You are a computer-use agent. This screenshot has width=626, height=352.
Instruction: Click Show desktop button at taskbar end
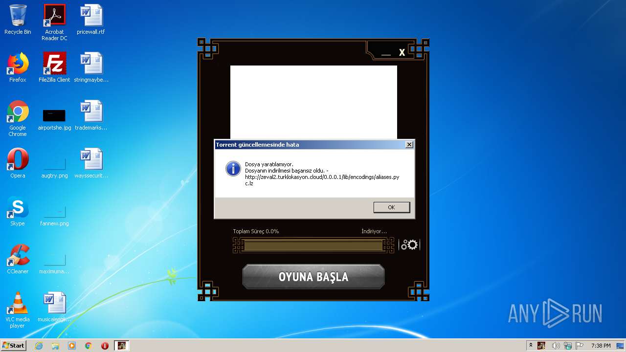coord(621,346)
